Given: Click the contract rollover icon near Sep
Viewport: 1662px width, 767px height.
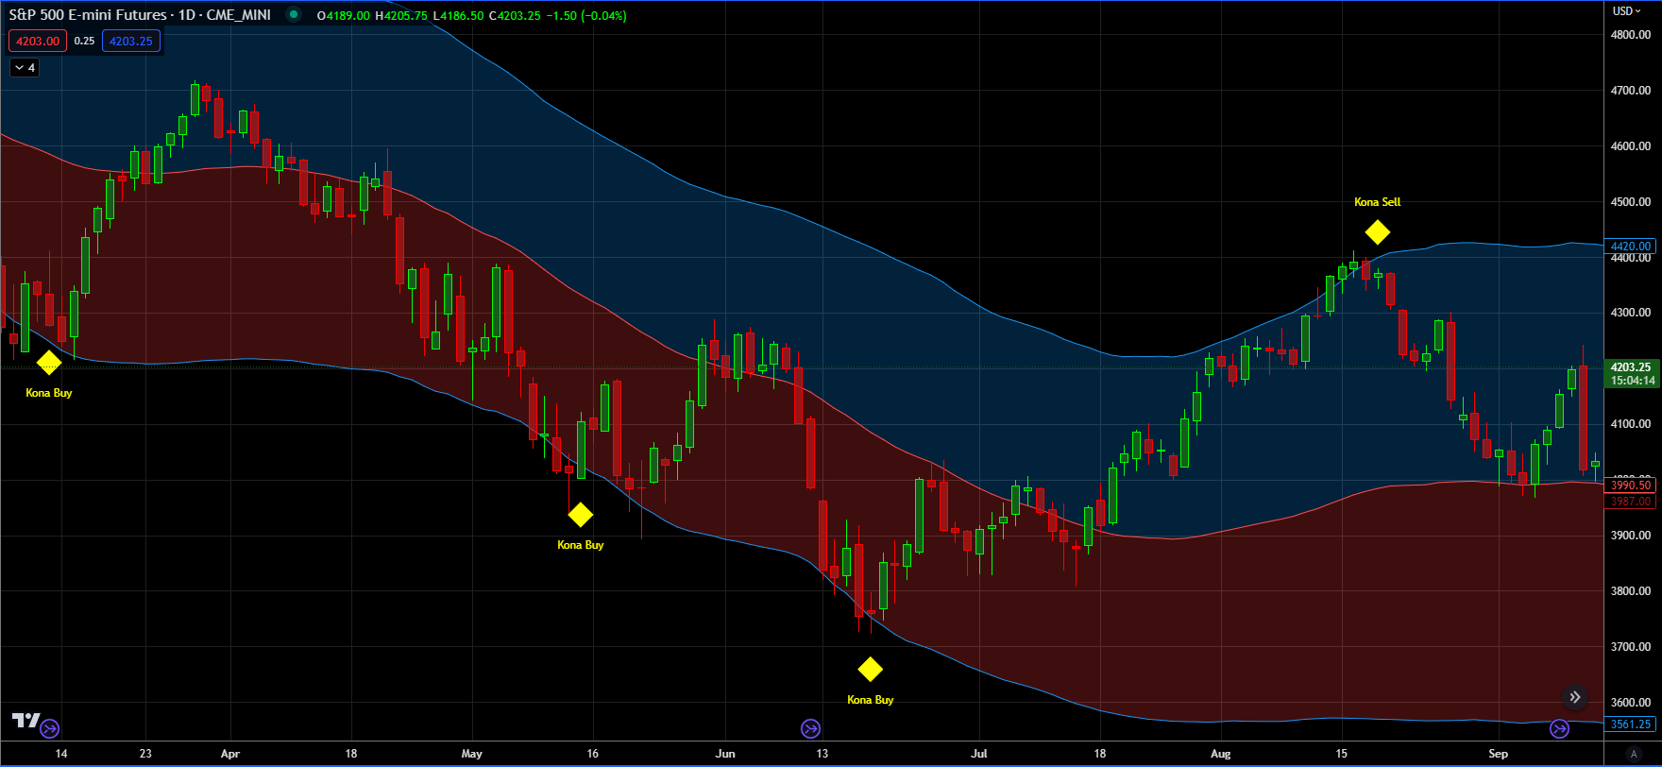Looking at the screenshot, I should click(x=1559, y=728).
